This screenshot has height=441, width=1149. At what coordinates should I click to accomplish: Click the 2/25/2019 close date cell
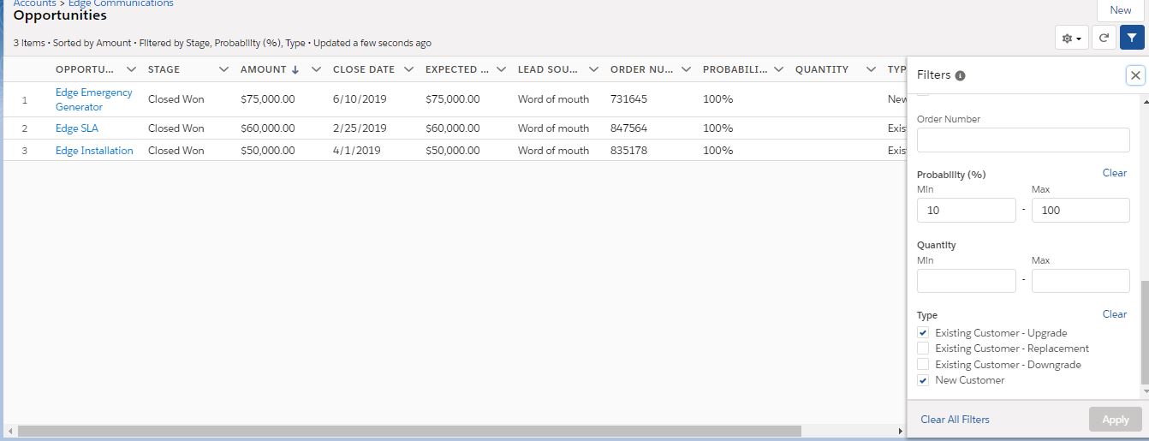pos(360,128)
